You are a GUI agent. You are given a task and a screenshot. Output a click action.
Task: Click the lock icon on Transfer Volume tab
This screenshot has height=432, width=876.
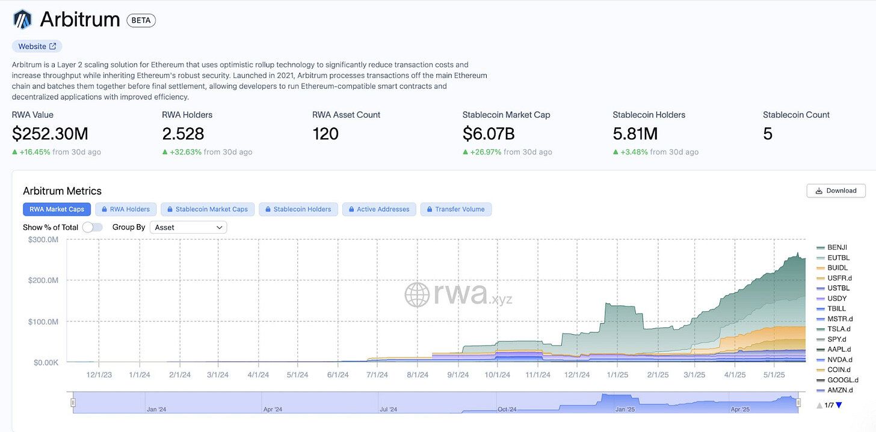coord(430,209)
